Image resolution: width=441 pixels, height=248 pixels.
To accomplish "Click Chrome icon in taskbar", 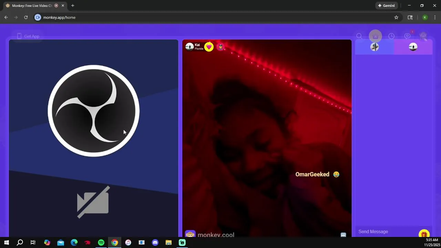I will (x=115, y=242).
